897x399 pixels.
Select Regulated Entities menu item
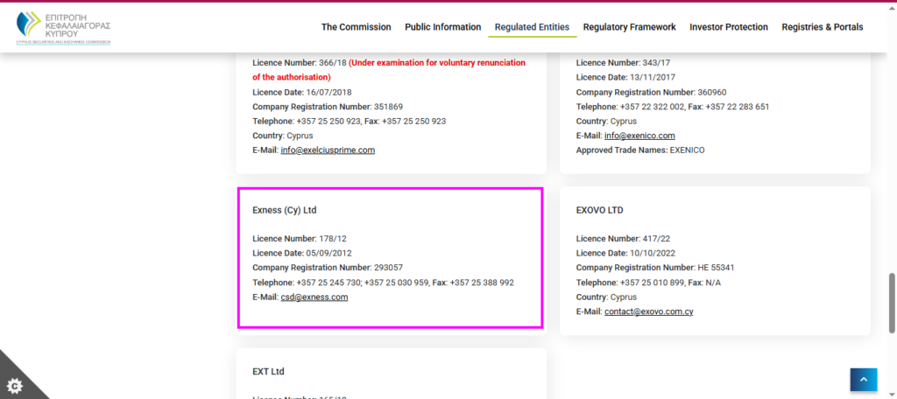coord(532,27)
